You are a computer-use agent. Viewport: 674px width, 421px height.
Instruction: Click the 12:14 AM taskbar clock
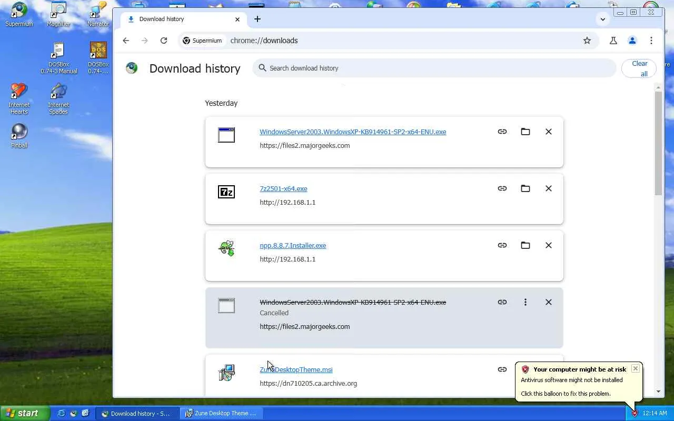click(655, 414)
